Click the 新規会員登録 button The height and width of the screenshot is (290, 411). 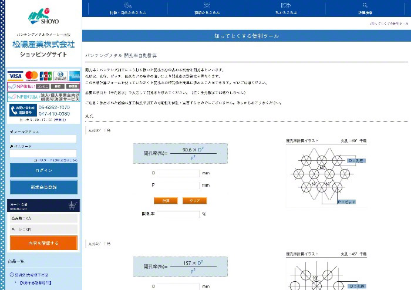44,187
